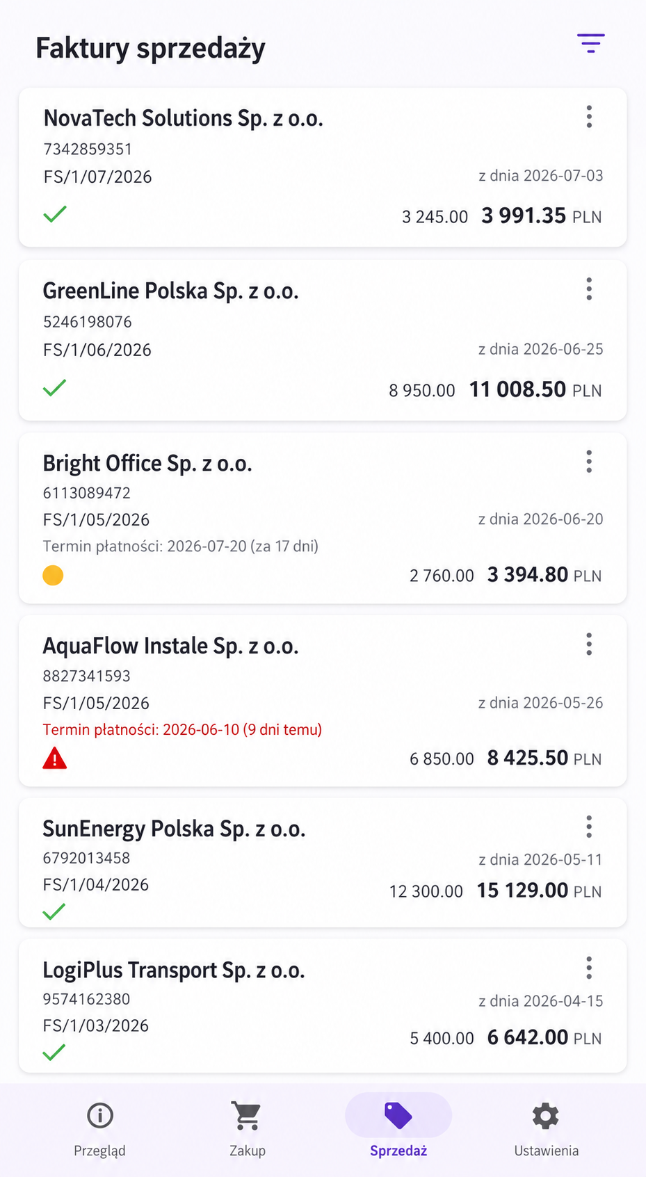646x1177 pixels.
Task: Open options menu for SunEnergy Polska invoice
Action: [x=589, y=827]
